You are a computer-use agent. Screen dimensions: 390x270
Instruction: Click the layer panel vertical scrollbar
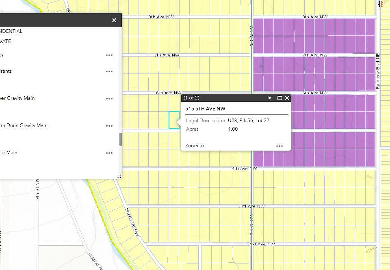coord(121,140)
